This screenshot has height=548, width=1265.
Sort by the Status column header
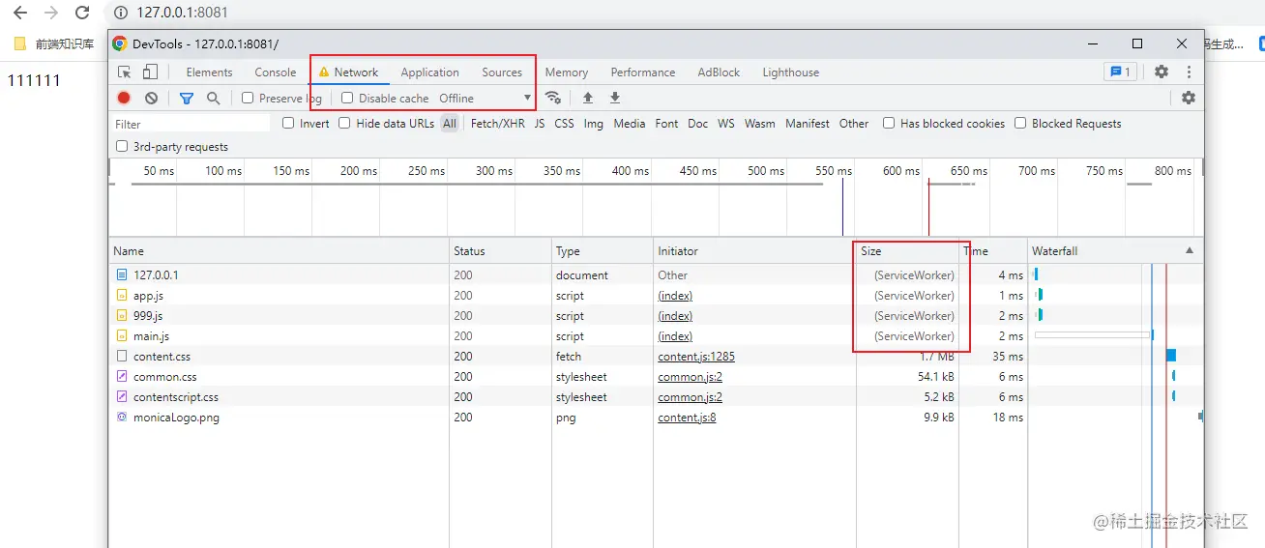click(x=500, y=250)
